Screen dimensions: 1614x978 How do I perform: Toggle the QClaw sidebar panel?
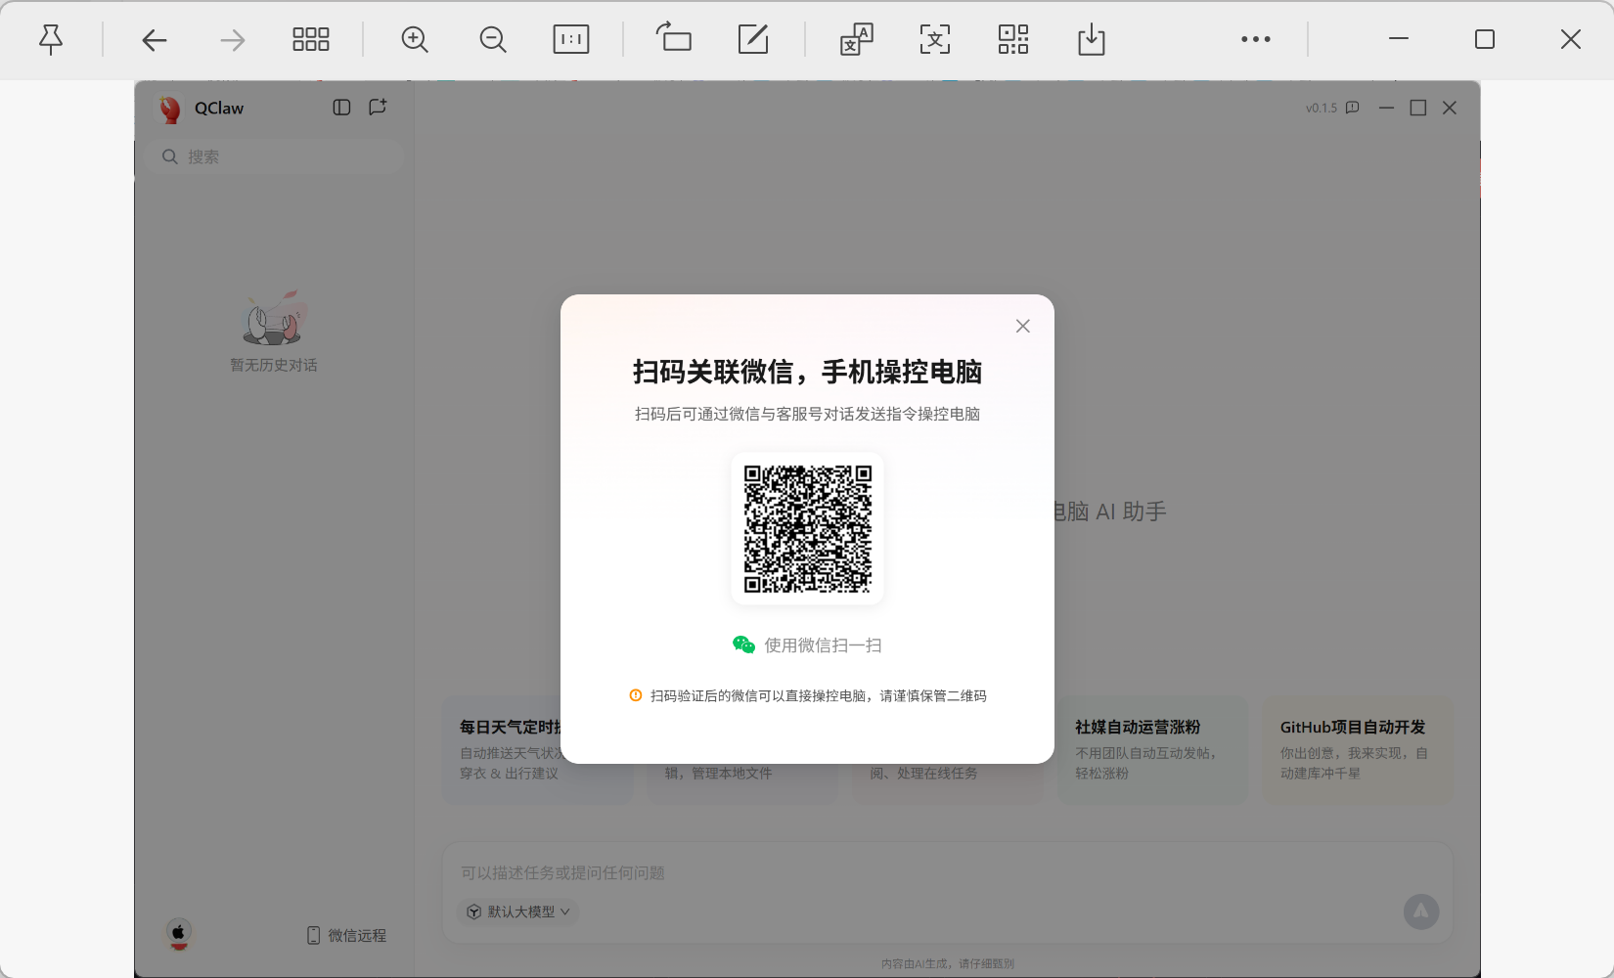(x=341, y=108)
